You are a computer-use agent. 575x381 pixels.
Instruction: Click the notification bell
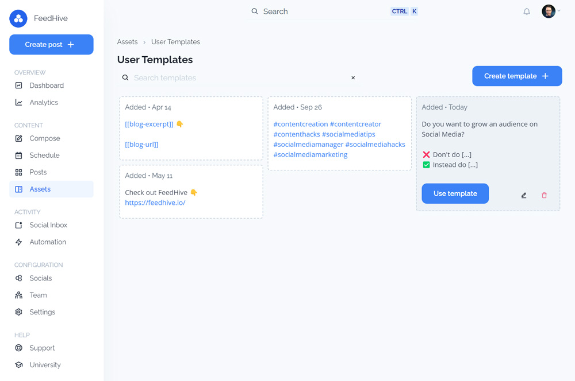point(526,11)
